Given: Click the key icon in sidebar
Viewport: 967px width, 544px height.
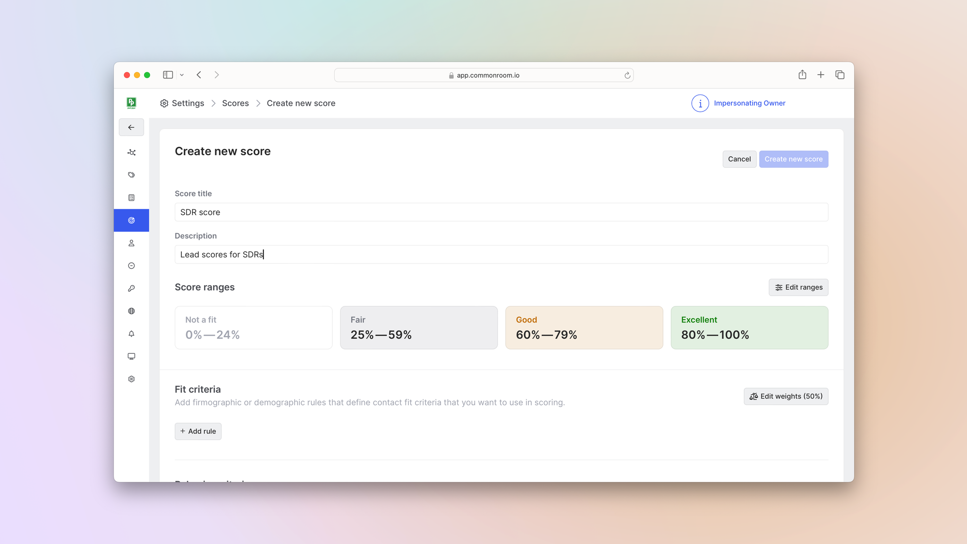Looking at the screenshot, I should (131, 289).
